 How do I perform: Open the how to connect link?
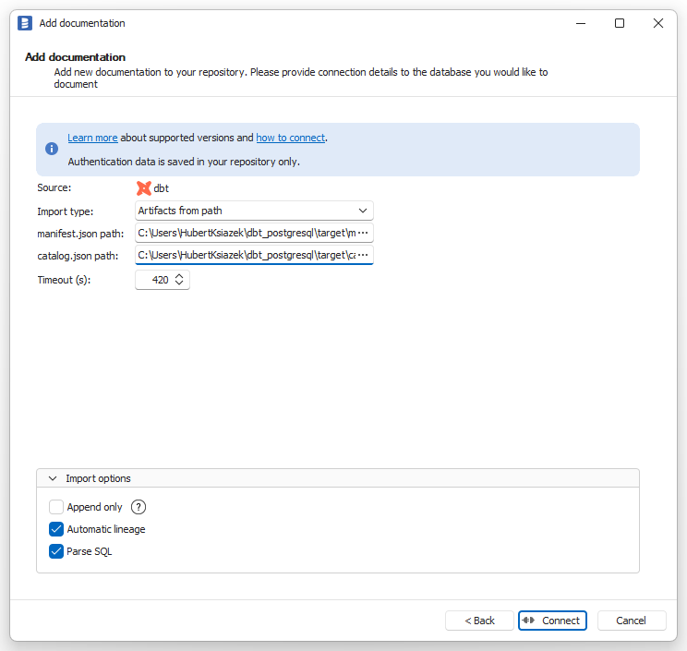click(291, 138)
